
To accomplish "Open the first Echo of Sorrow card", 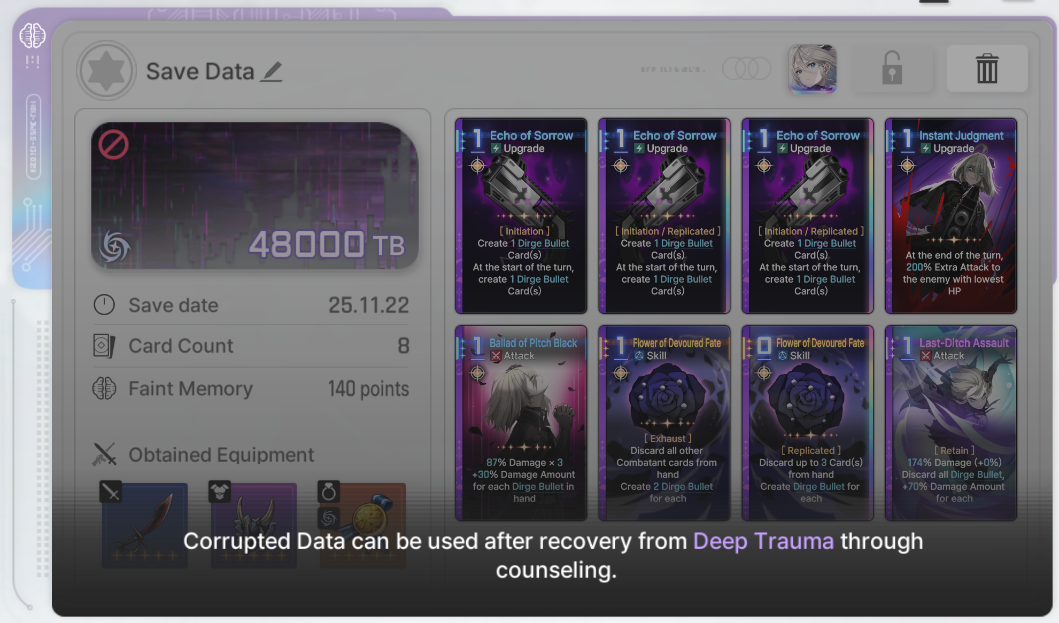I will pyautogui.click(x=521, y=215).
